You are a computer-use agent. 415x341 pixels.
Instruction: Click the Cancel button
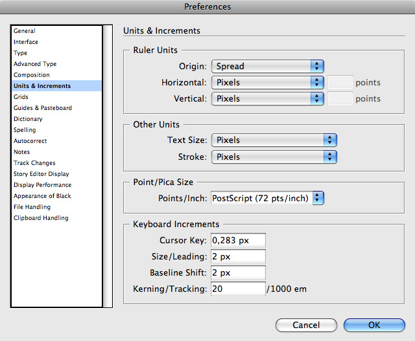(x=306, y=325)
